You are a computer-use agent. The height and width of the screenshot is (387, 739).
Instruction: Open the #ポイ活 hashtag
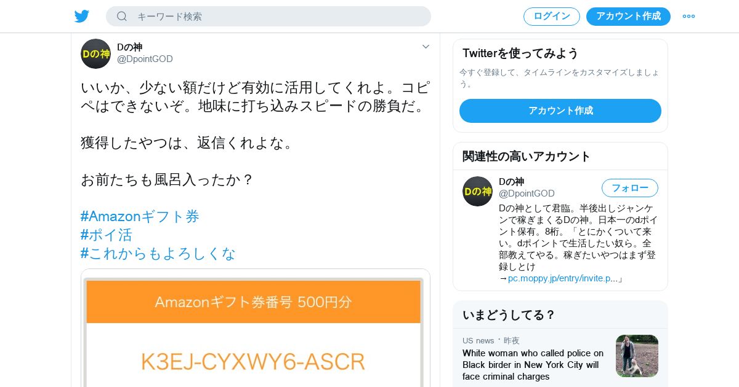[x=107, y=235]
